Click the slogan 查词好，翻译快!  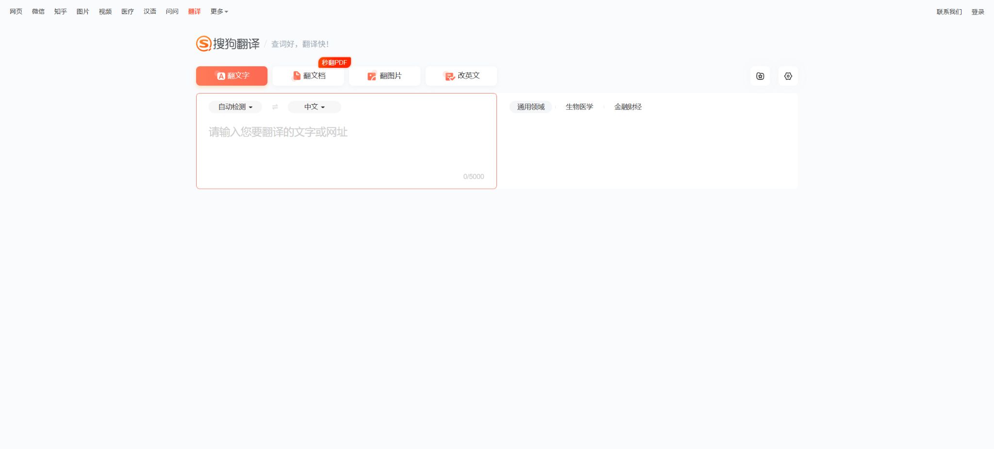click(x=300, y=44)
